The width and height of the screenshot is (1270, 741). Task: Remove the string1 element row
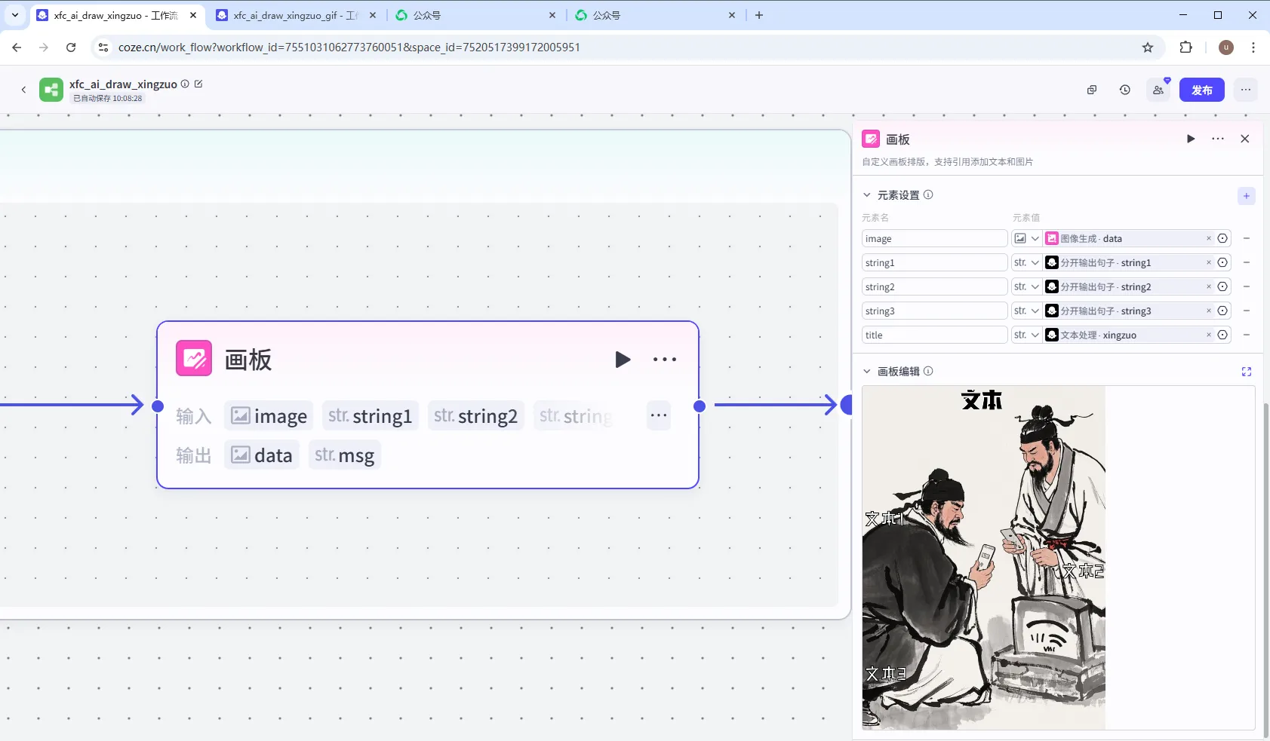(x=1247, y=262)
